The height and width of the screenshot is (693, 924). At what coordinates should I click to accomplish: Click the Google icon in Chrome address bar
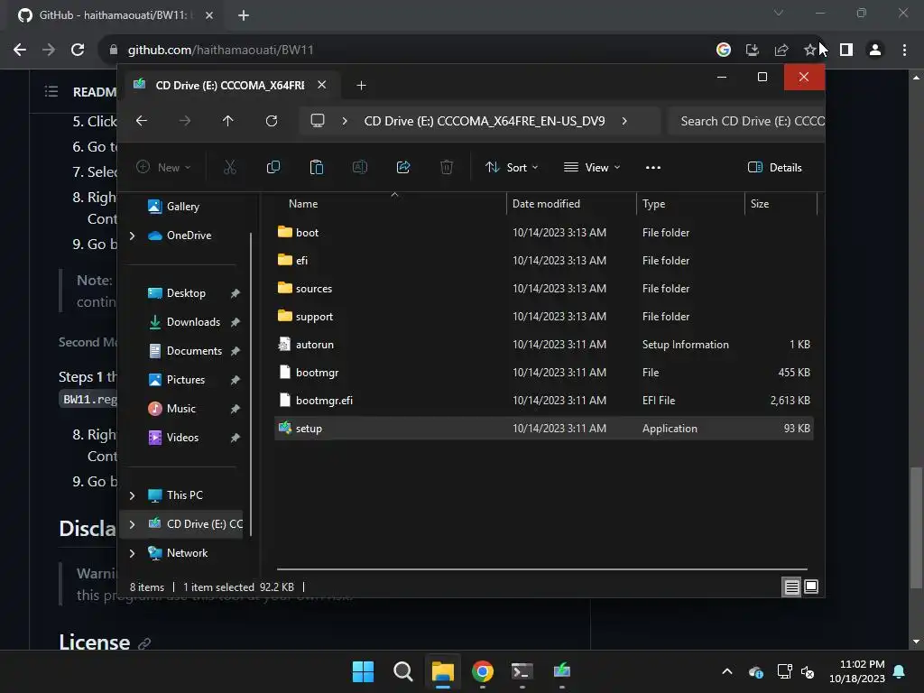[724, 51]
